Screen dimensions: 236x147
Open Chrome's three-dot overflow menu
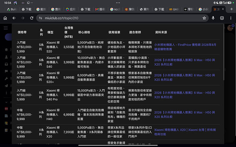pyautogui.click(x=231, y=18)
